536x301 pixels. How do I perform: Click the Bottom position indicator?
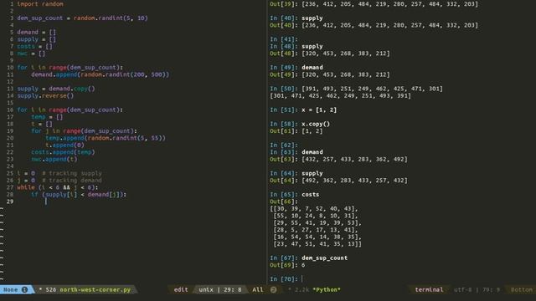[521, 290]
